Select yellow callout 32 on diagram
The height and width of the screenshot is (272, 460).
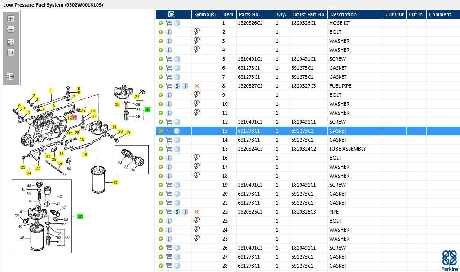(115, 183)
